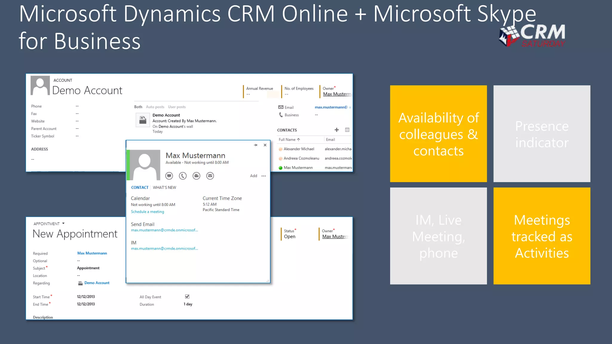The image size is (612, 344).
Task: Click Send Email address link in contact card
Action: pyautogui.click(x=164, y=230)
